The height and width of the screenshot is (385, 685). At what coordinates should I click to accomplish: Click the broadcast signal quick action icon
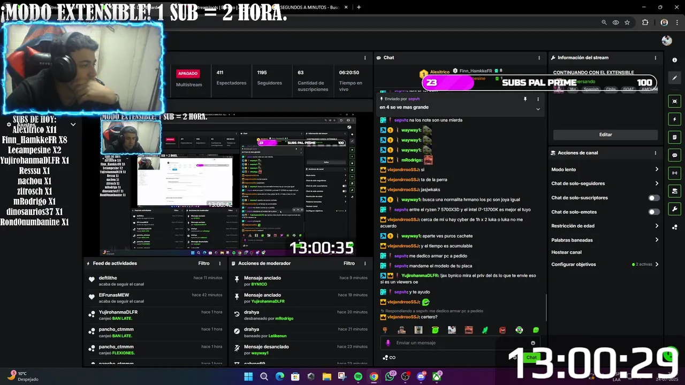(x=674, y=173)
